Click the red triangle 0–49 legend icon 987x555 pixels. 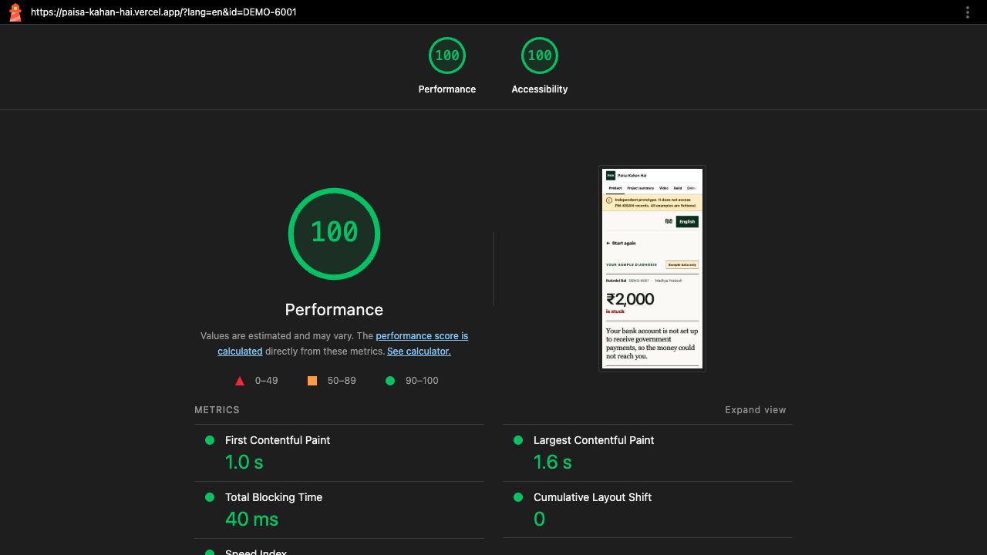pyautogui.click(x=240, y=381)
